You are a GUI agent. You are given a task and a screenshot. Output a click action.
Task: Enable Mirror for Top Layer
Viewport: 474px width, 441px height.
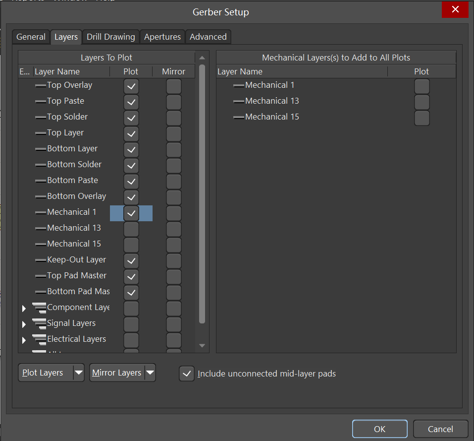click(174, 134)
